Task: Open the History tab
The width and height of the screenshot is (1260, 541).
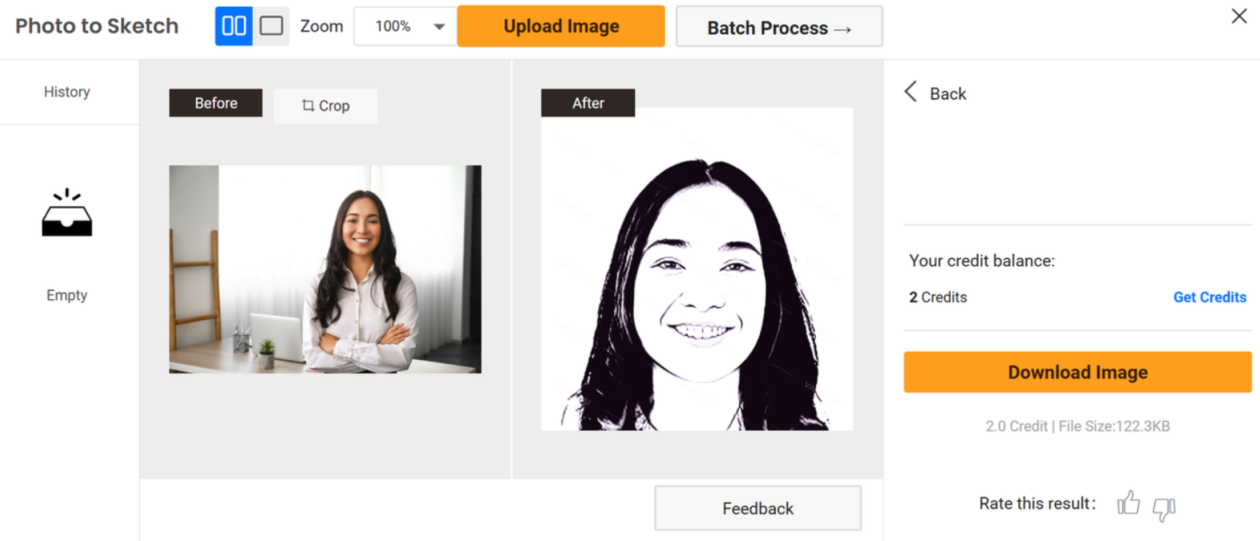Action: coord(67,92)
